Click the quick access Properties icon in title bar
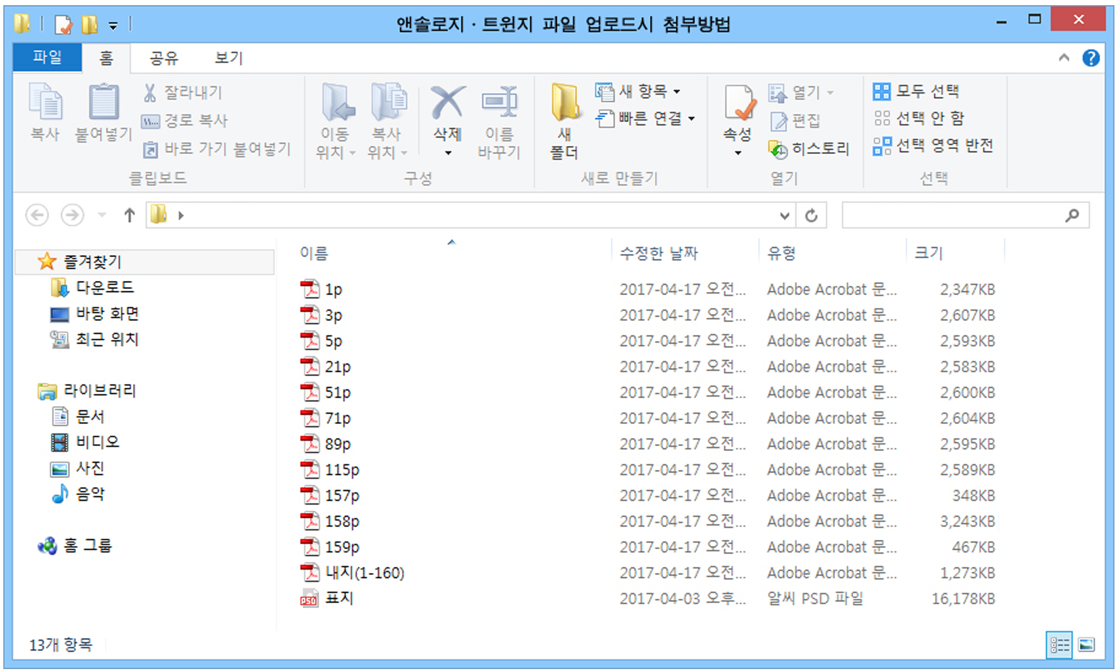 pos(63,24)
